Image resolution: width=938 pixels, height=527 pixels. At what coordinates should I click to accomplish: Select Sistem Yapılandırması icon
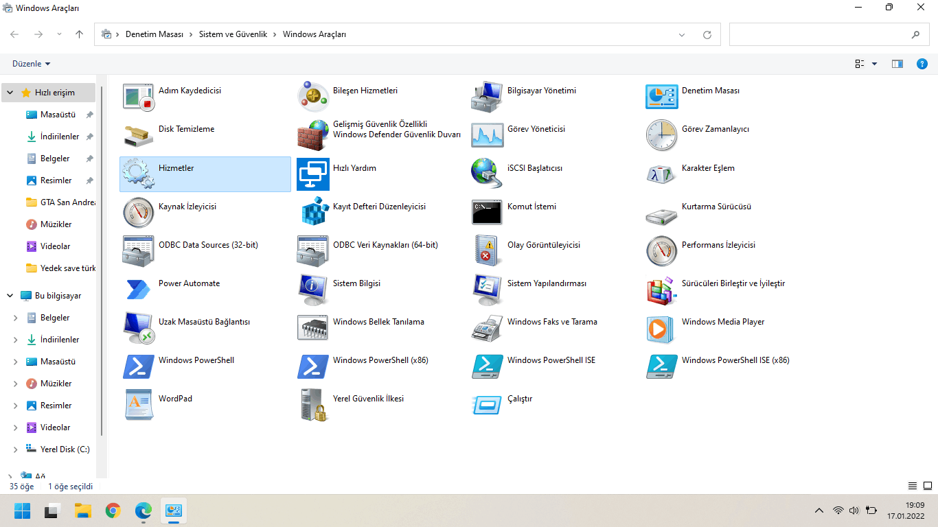(x=488, y=289)
